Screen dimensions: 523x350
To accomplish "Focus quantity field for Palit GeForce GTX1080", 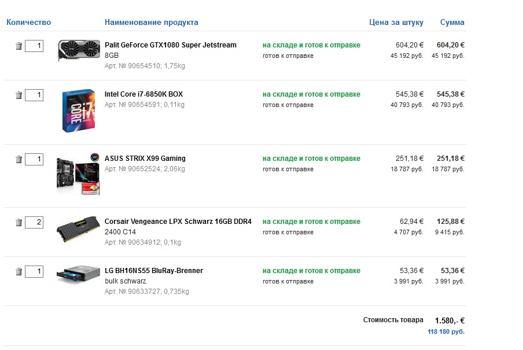I will click(34, 46).
